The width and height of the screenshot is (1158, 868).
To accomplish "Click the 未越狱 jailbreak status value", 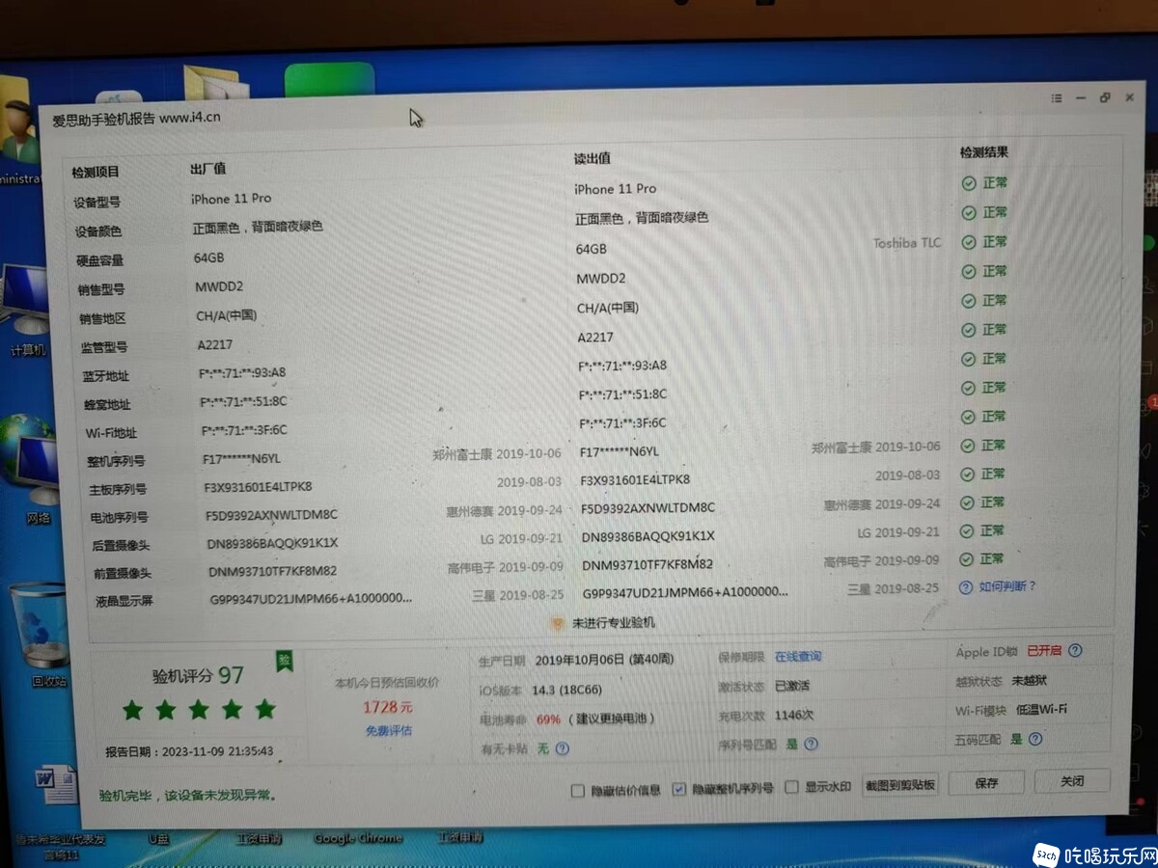I will (x=1032, y=681).
